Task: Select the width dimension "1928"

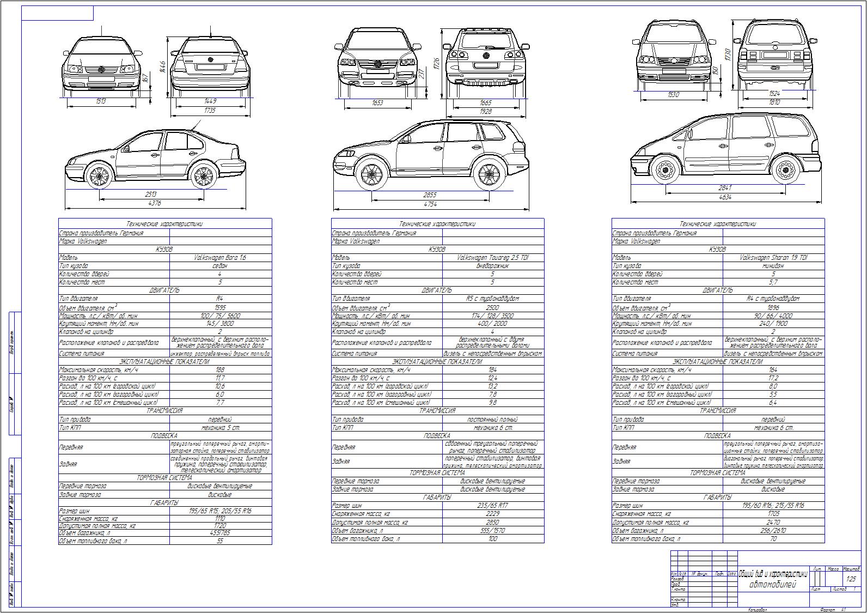Action: click(x=485, y=111)
